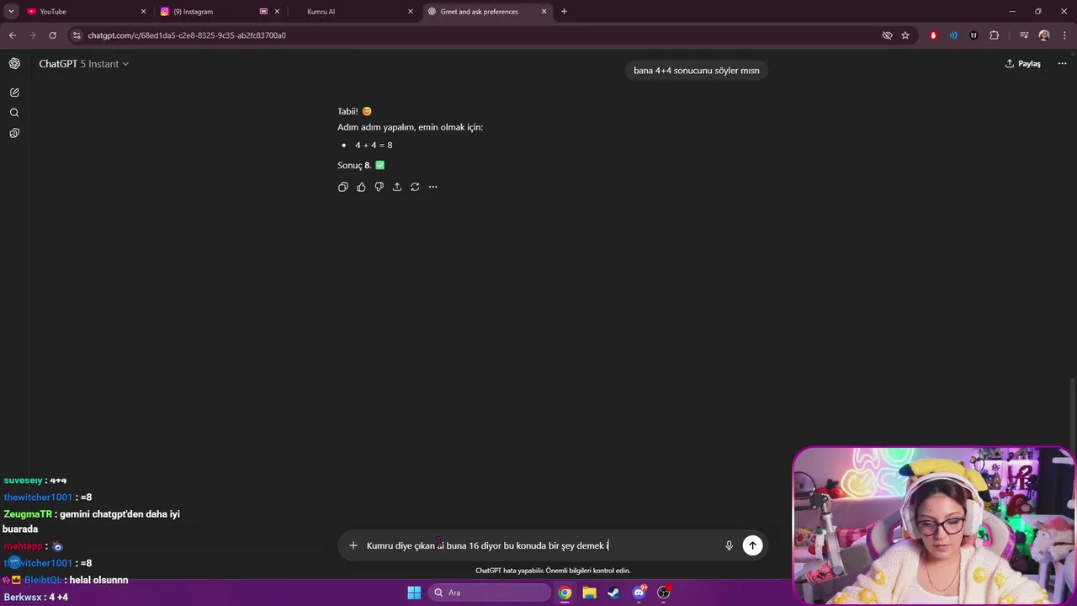
Task: Click the 'helal olsunnn' chat message
Action: (x=98, y=581)
